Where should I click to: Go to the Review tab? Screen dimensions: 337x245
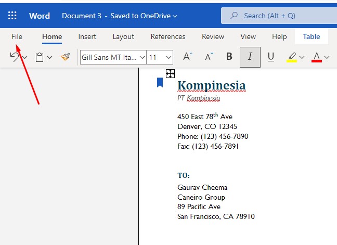[x=213, y=36]
